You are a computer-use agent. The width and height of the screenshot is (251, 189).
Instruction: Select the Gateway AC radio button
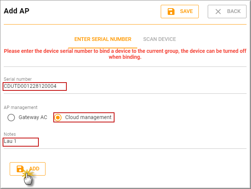tap(12, 118)
